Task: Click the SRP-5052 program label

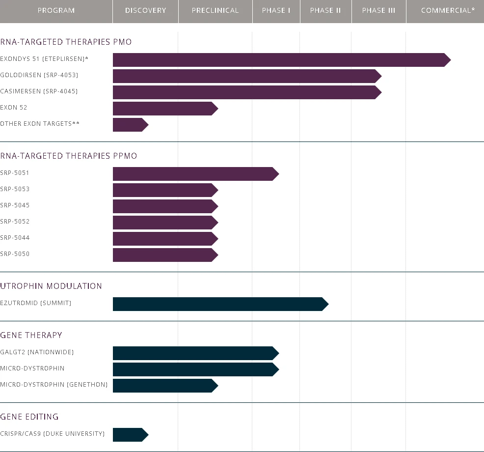Action: pyautogui.click(x=15, y=222)
